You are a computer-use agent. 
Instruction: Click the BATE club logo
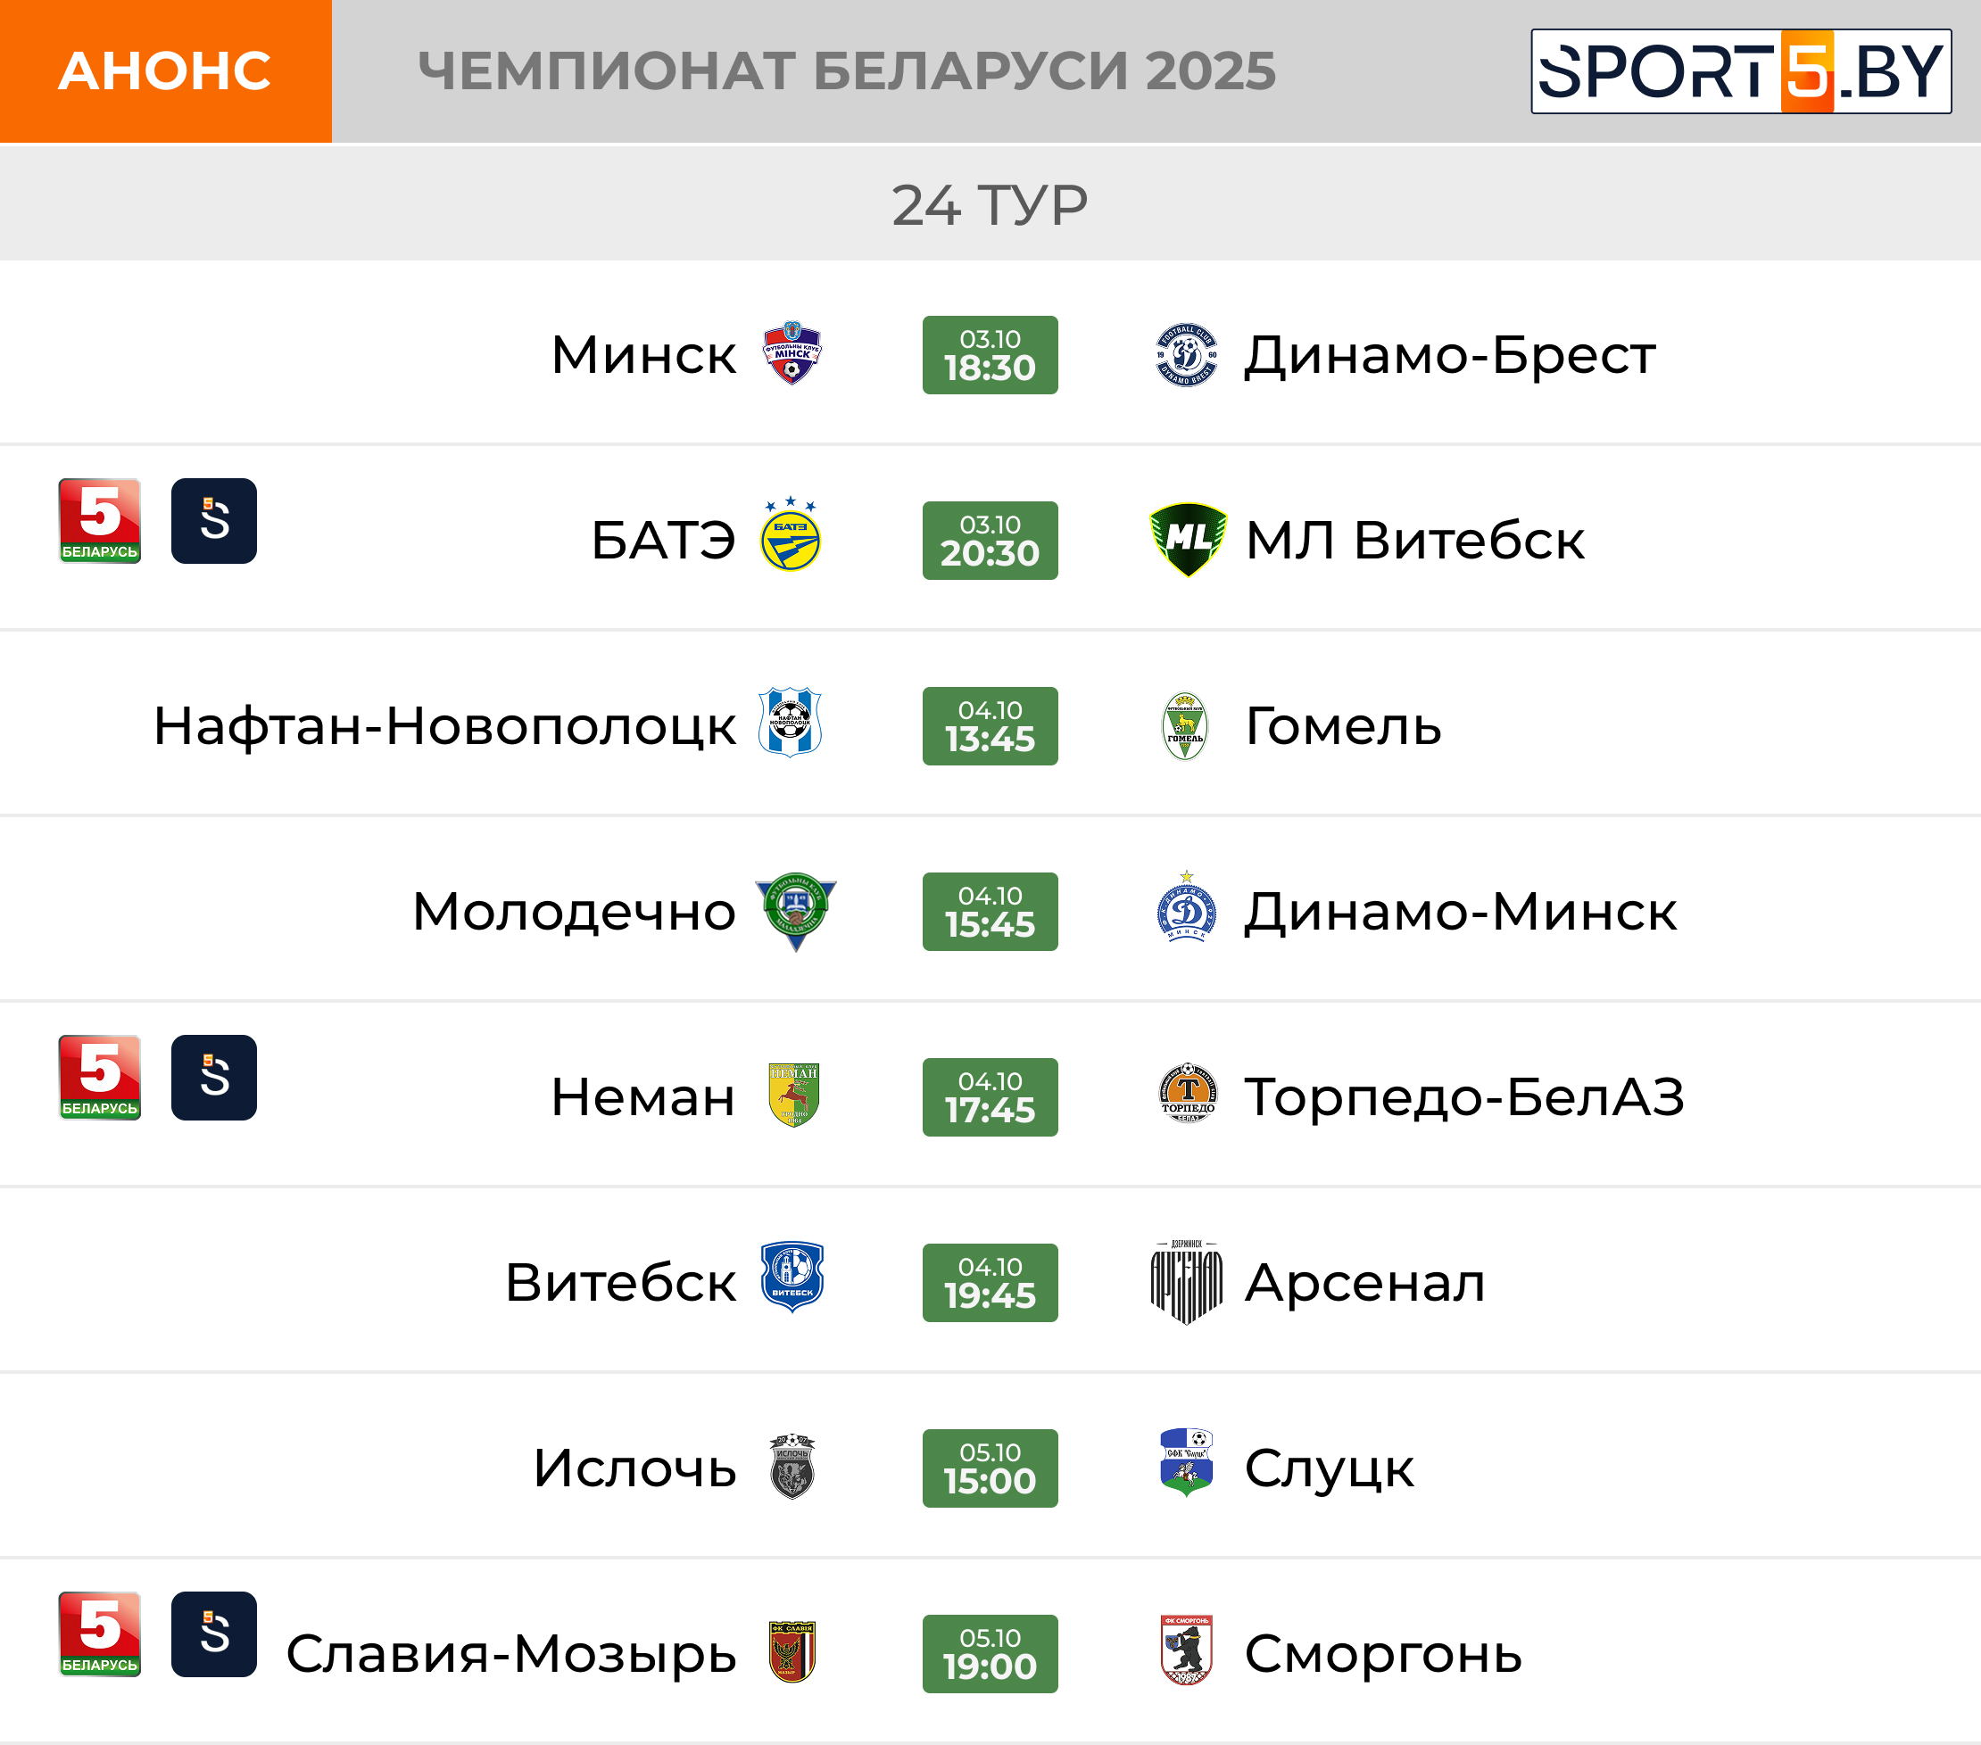click(790, 537)
